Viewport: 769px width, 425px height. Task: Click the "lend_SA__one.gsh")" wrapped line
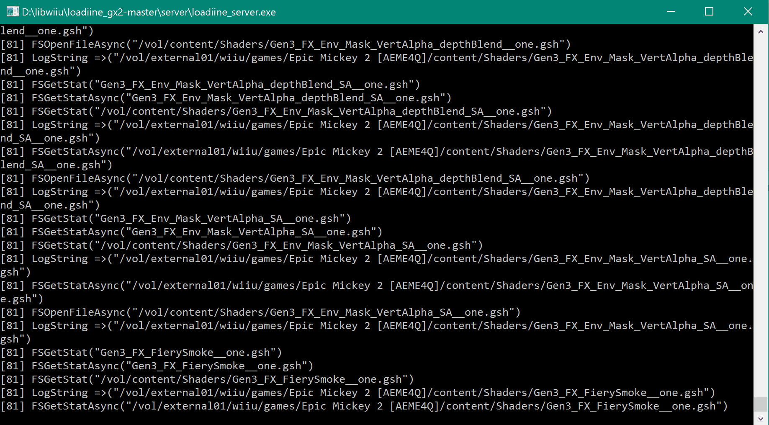point(56,165)
